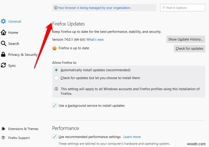Image resolution: width=209 pixels, height=147 pixels.
Task: Click the General gear icon
Action: [3, 21]
